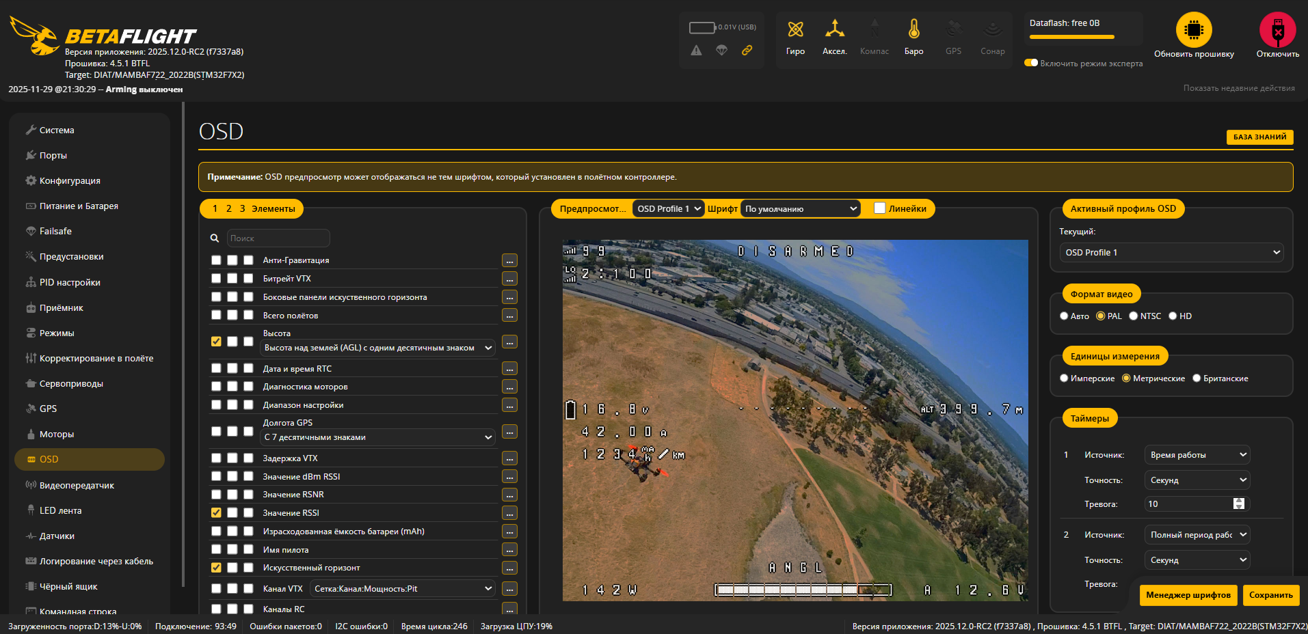Click the LED лента sidebar icon
Image resolution: width=1308 pixels, height=634 pixels.
point(31,510)
